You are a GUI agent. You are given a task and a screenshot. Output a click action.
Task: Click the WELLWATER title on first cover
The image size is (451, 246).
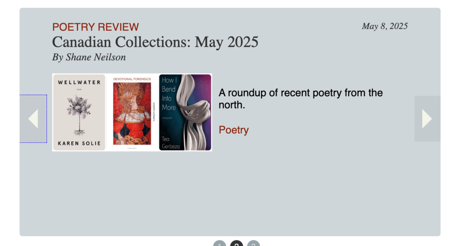coord(79,82)
